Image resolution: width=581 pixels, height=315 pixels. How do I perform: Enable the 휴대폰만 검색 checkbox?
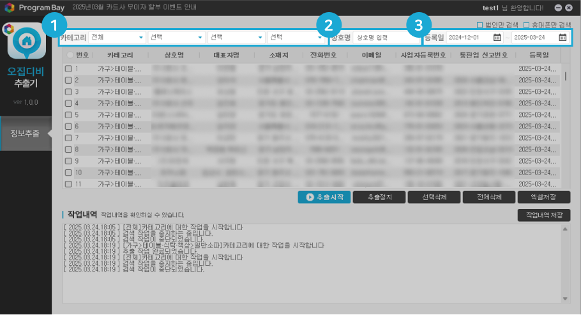[526, 24]
